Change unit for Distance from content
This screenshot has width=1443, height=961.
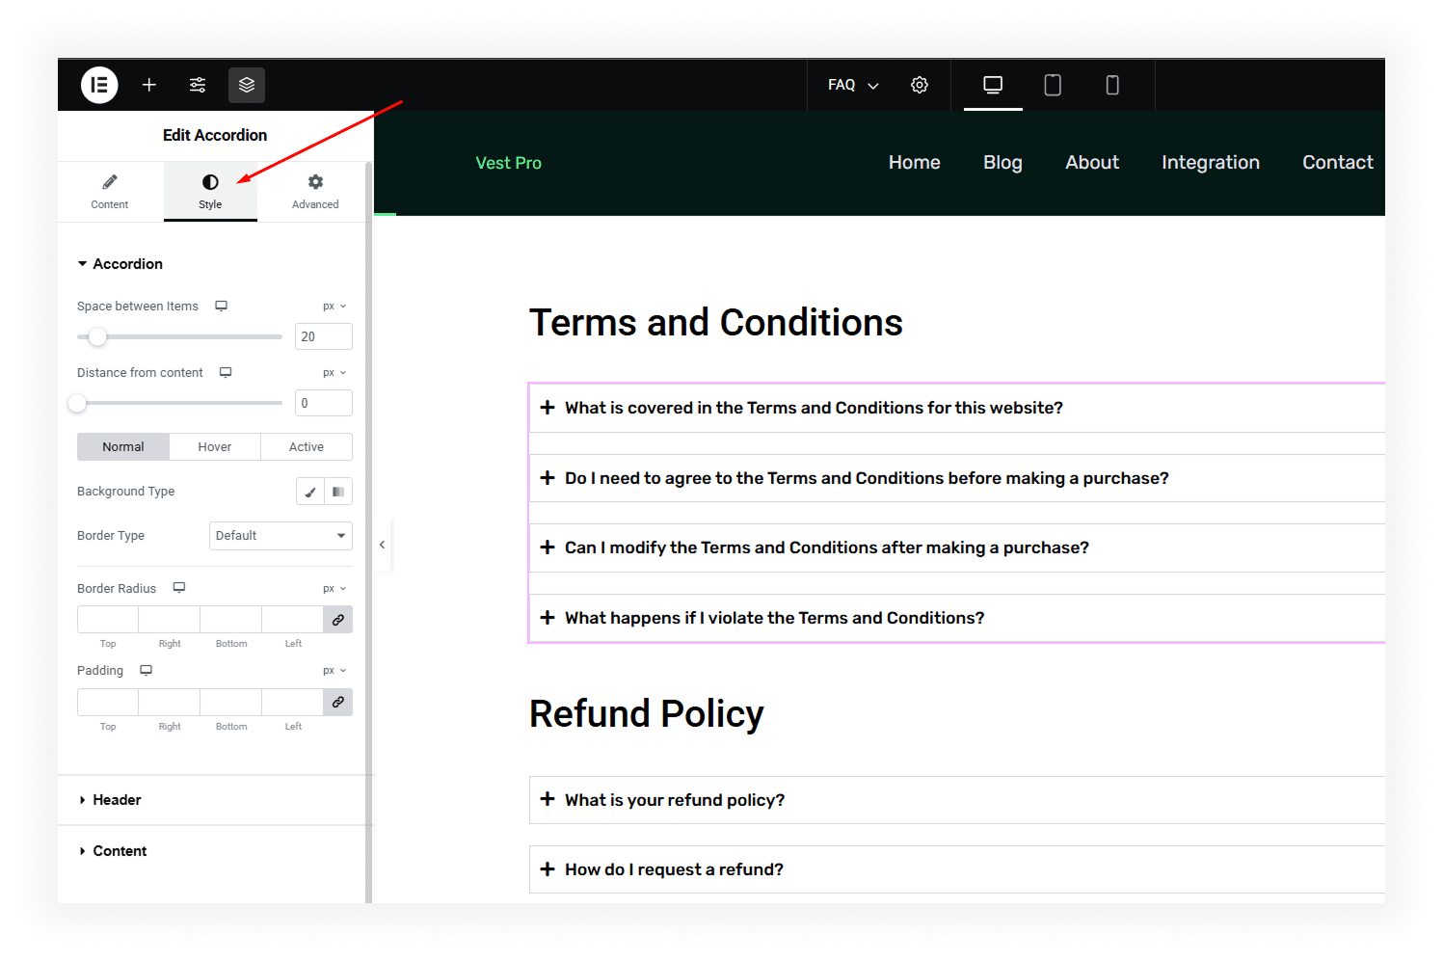click(x=334, y=373)
